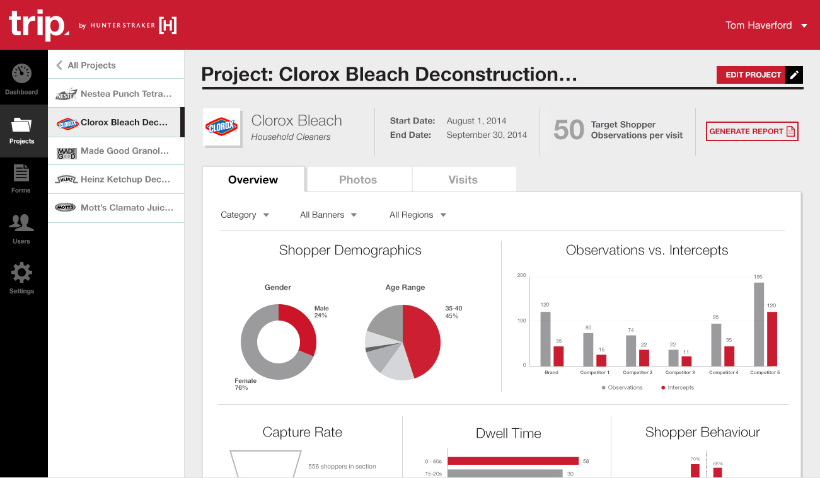The width and height of the screenshot is (820, 478).
Task: Click the red Intercepts legend item
Action: tap(678, 388)
